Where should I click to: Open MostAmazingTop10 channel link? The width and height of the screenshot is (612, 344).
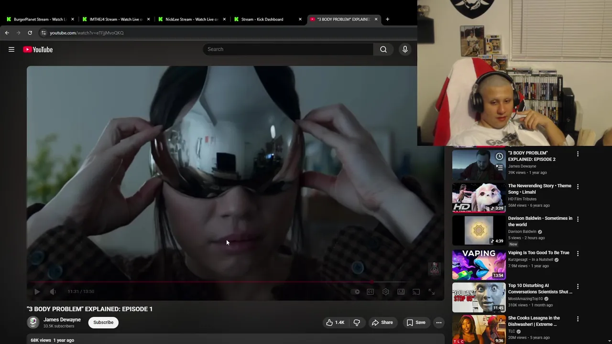pos(525,299)
